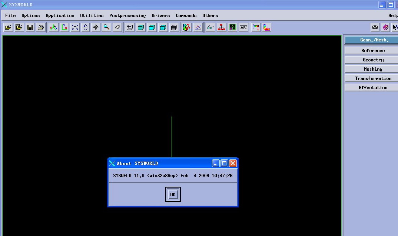Open the Affectation panel button
The image size is (398, 236).
coord(371,87)
